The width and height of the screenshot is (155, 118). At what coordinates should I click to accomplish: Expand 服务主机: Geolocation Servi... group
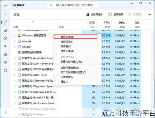point(15,103)
